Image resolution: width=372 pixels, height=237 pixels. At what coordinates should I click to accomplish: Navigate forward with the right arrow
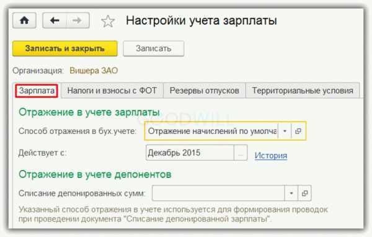coord(77,20)
